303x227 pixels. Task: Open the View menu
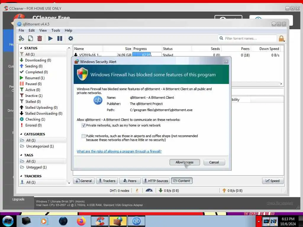[x=43, y=30]
